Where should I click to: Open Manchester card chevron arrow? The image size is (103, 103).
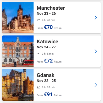(x=96, y=18)
